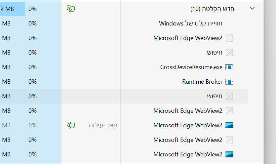Select the חוויית קלט של Windows process

[x=191, y=23]
